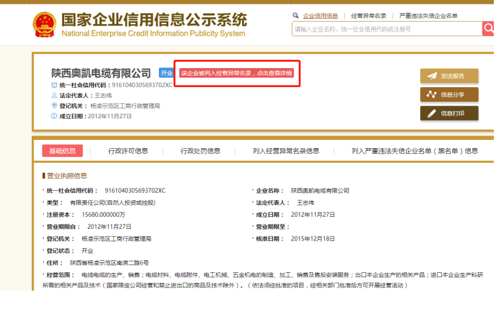Select the 严重违法失信企业名单 search category
The image size is (497, 311).
[428, 15]
